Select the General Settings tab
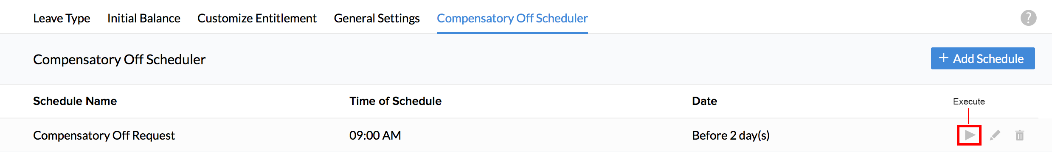Image resolution: width=1052 pixels, height=154 pixels. tap(377, 18)
